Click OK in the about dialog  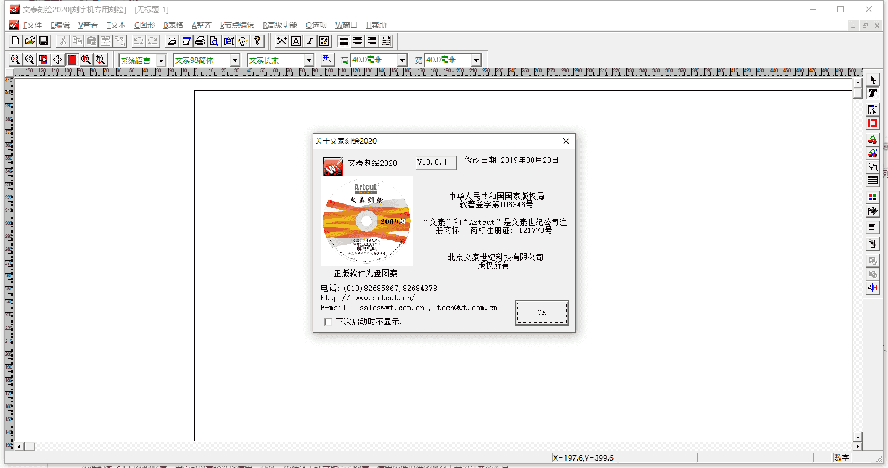541,313
